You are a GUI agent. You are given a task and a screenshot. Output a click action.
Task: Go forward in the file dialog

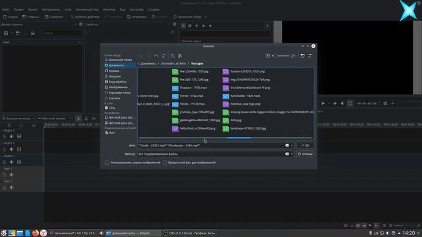point(148,55)
